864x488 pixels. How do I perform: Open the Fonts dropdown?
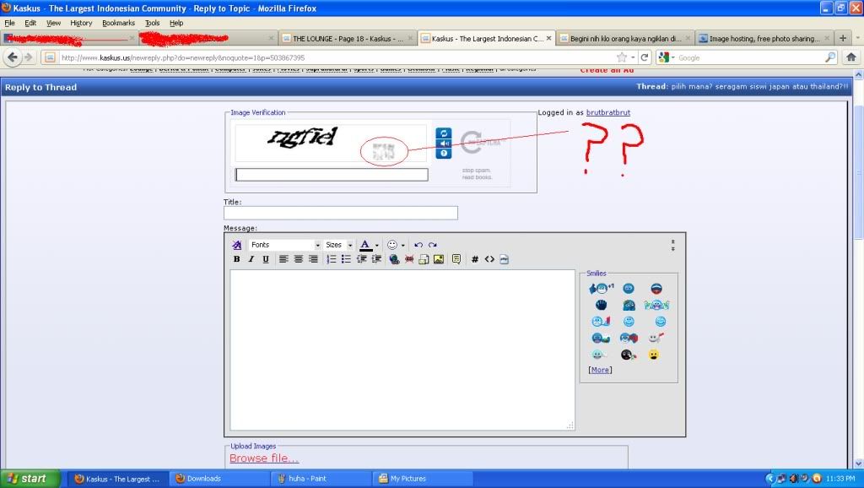tap(285, 245)
